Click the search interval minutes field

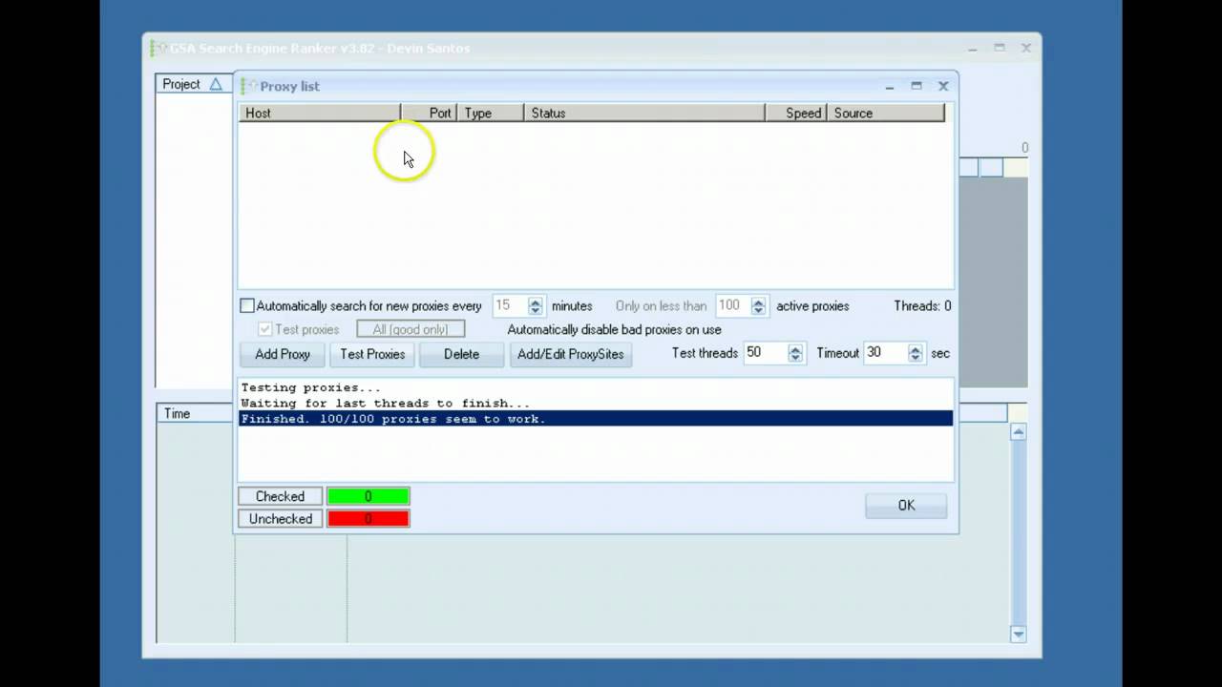coord(510,305)
